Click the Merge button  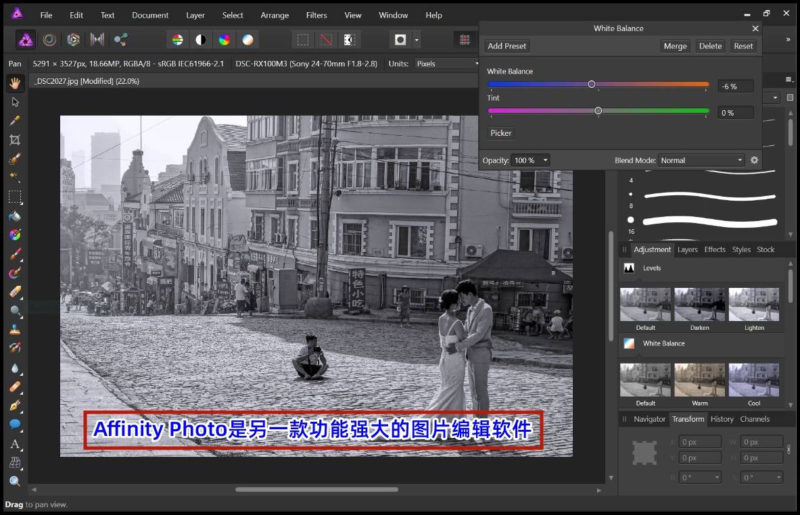point(675,46)
